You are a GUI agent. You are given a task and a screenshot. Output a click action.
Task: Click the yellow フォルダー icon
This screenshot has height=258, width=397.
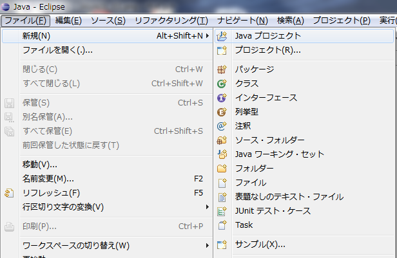point(222,169)
